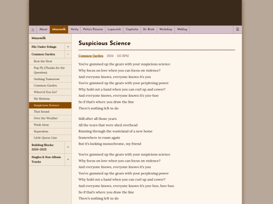Click the 135 BPM text
The image size is (273, 204).
point(123,56)
